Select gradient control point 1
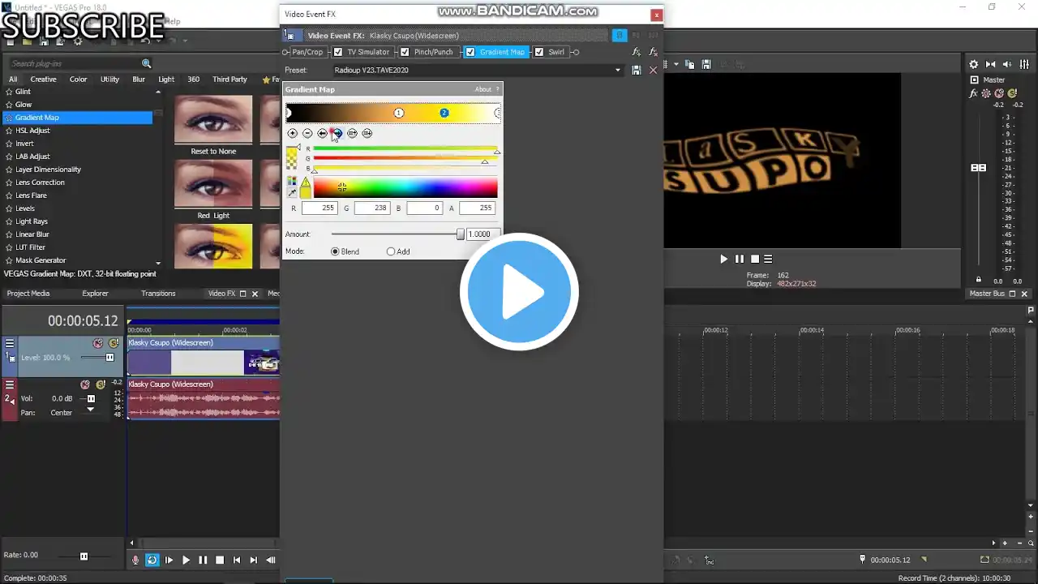 coord(399,113)
